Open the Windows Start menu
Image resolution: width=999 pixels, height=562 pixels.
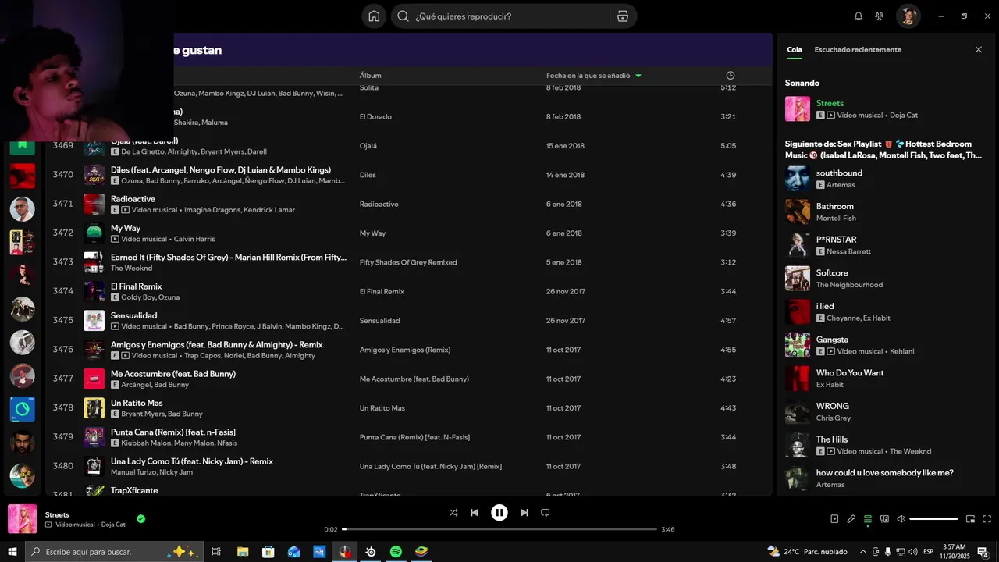click(12, 552)
